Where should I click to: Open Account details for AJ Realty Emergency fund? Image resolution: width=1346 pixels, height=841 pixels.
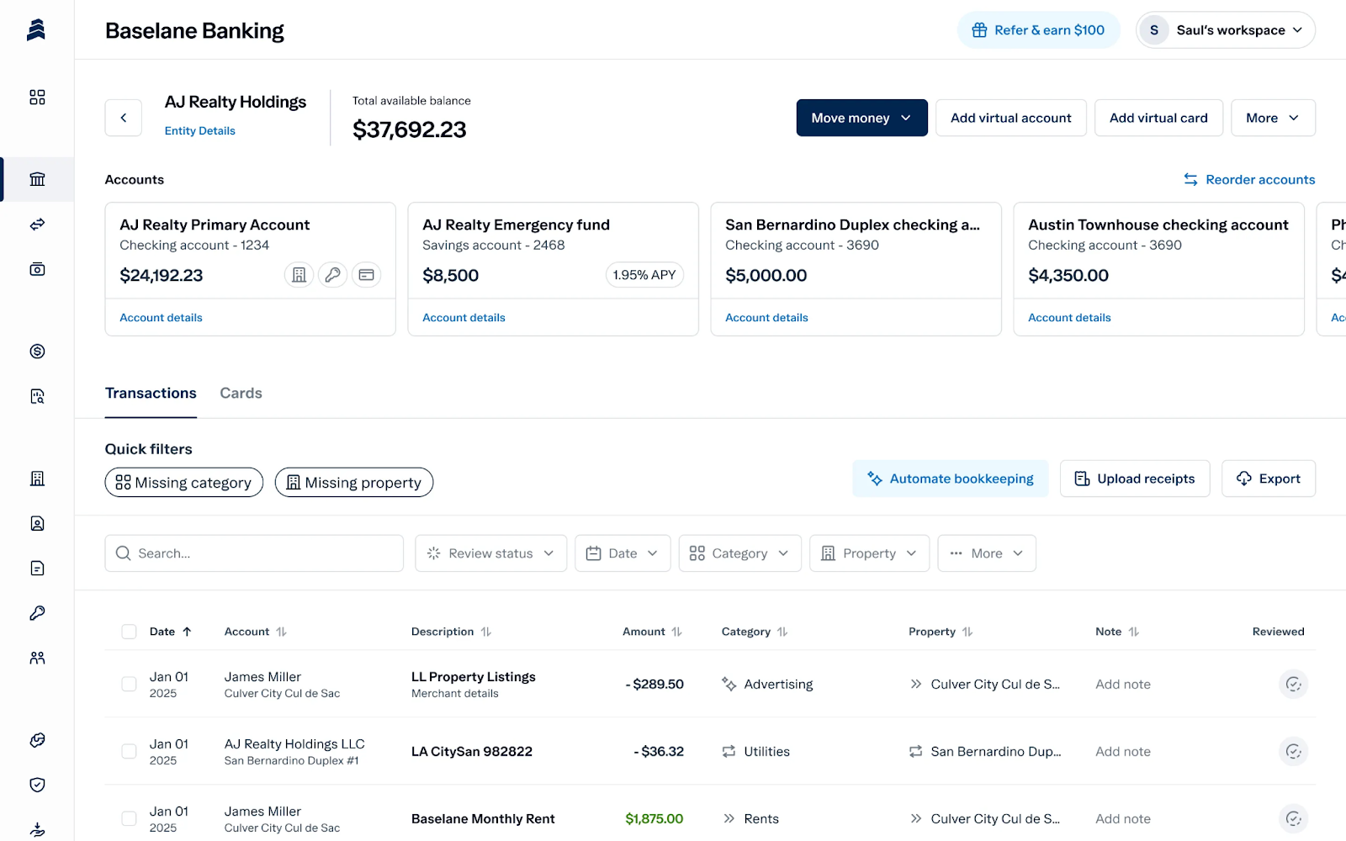(x=464, y=318)
